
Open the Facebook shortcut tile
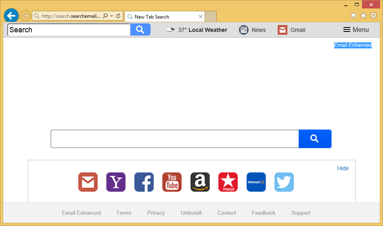[x=144, y=182]
